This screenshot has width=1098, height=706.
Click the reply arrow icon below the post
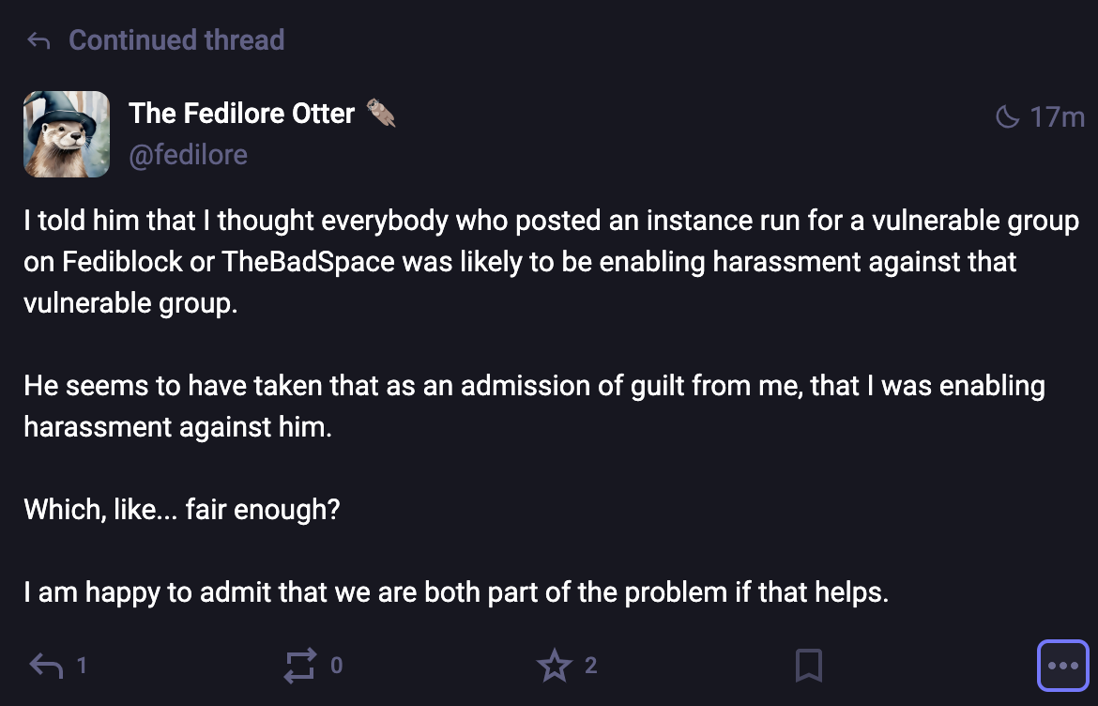[x=46, y=666]
